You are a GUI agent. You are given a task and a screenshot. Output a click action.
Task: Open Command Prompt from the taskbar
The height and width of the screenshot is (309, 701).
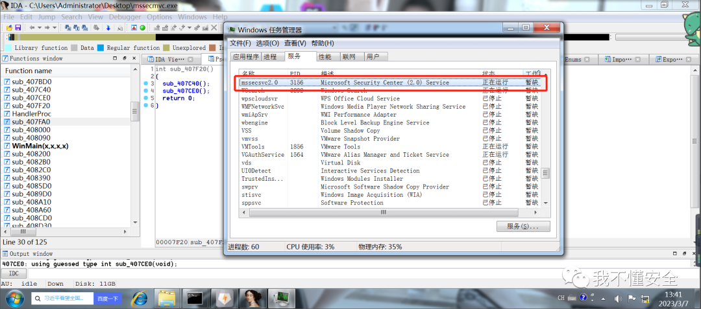point(195,298)
